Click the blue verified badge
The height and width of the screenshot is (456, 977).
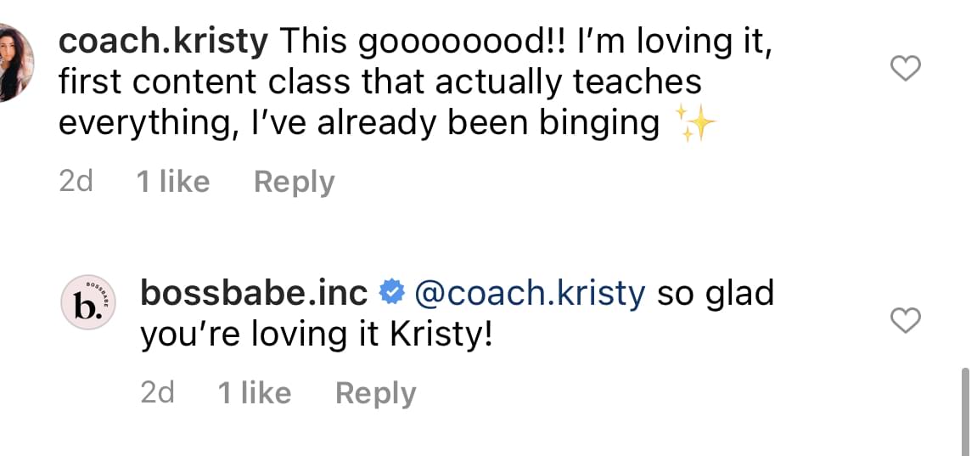(x=391, y=294)
